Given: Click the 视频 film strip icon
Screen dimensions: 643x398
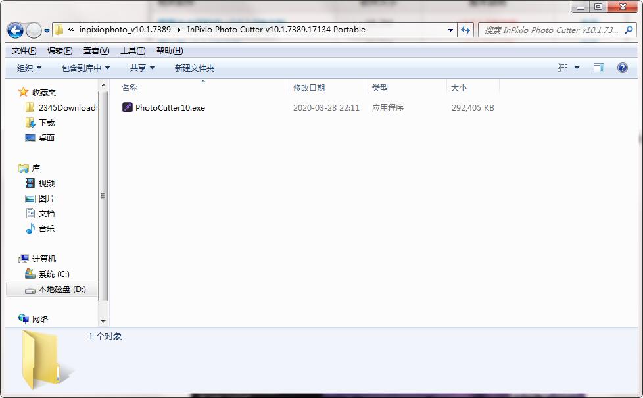Looking at the screenshot, I should click(30, 183).
